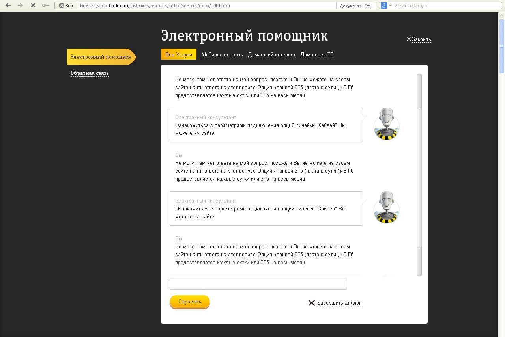The width and height of the screenshot is (505, 337).
Task: Open the Домашний интернет tab
Action: click(271, 55)
